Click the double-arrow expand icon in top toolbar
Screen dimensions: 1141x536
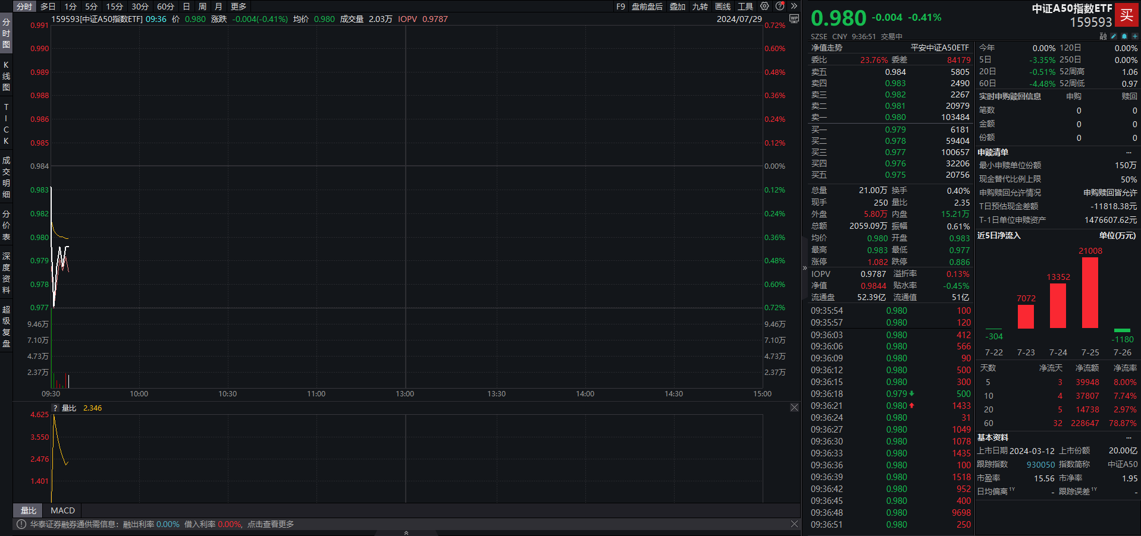click(x=794, y=7)
